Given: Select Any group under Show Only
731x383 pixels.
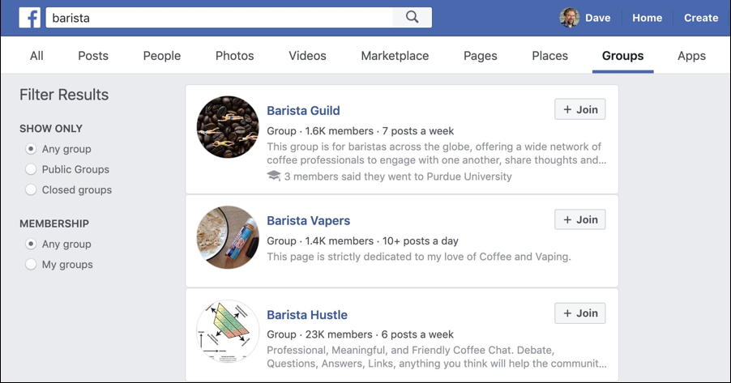Looking at the screenshot, I should pyautogui.click(x=31, y=149).
